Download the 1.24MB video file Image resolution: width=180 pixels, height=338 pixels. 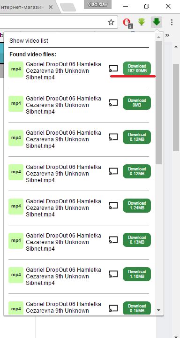137,206
